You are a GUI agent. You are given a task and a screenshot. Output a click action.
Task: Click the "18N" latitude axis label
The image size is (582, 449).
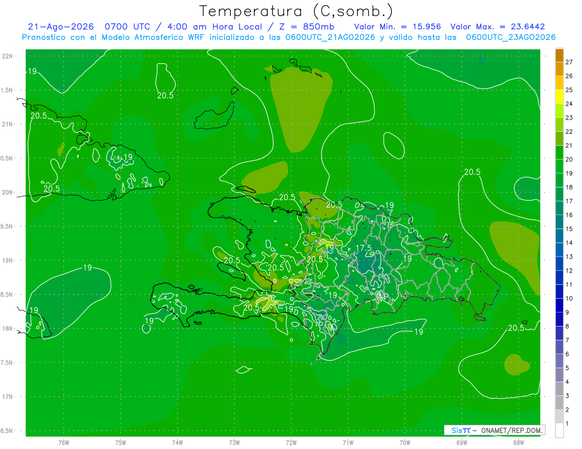point(8,328)
